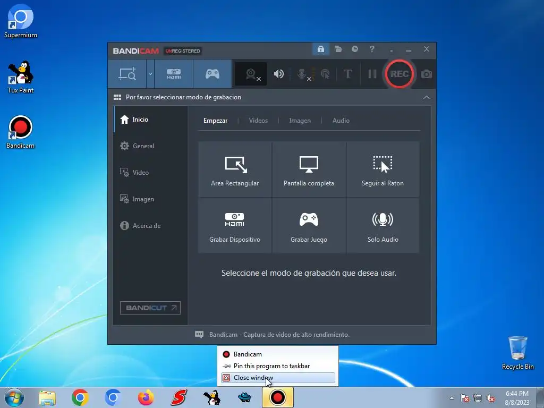Switch to Audio tab
544x408 pixels.
pyautogui.click(x=341, y=121)
